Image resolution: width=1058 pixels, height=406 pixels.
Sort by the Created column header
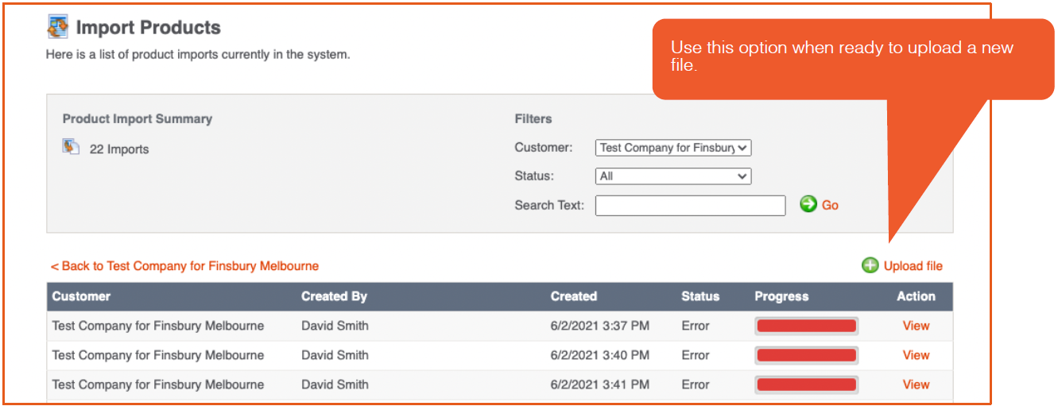[573, 296]
